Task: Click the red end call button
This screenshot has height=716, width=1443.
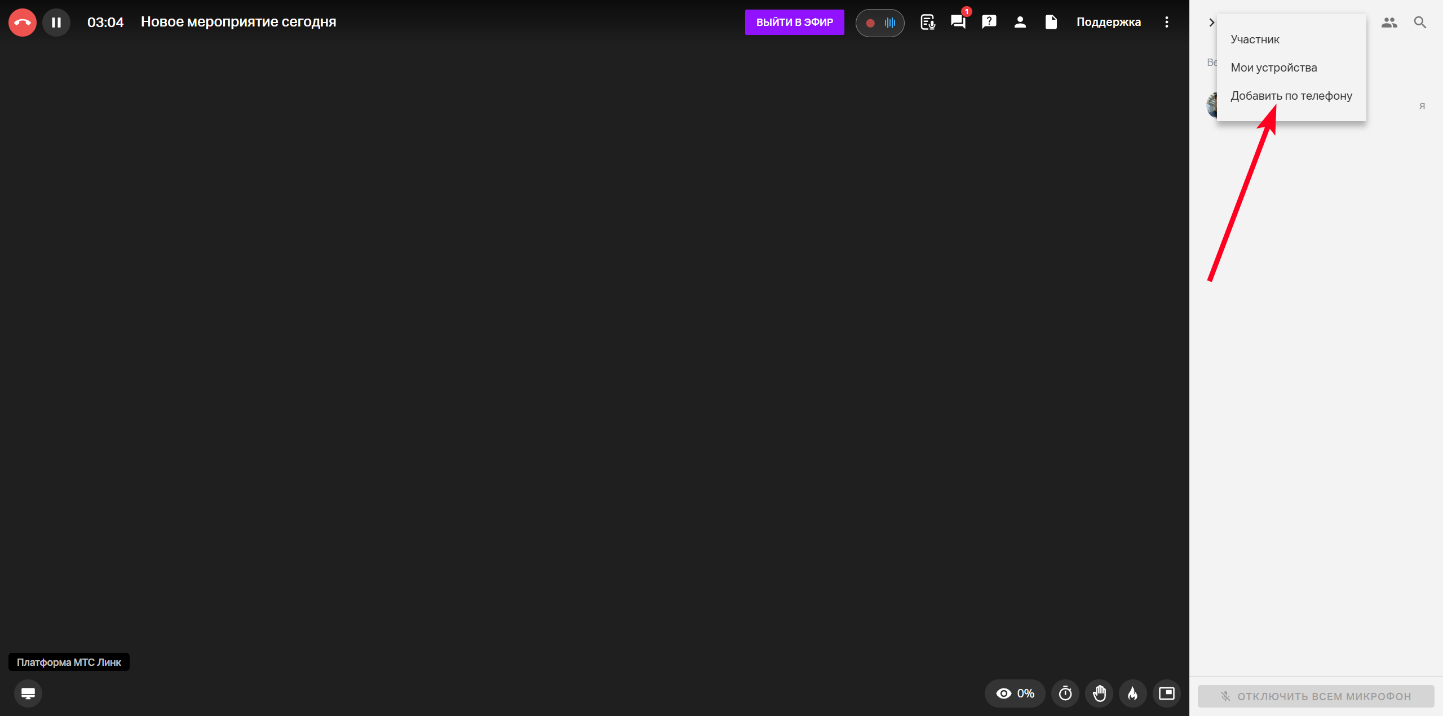Action: (23, 23)
